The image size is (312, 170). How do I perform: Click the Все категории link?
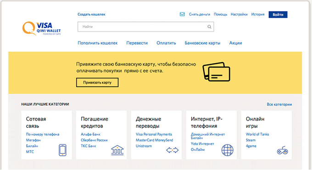pyautogui.click(x=279, y=104)
